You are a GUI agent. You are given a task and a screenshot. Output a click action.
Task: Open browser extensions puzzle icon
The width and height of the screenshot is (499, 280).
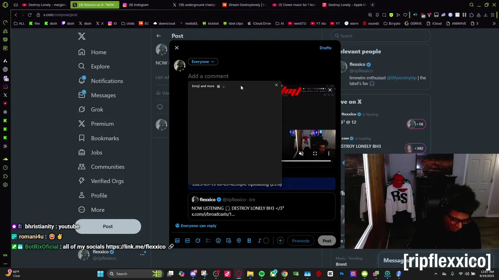pos(471,15)
